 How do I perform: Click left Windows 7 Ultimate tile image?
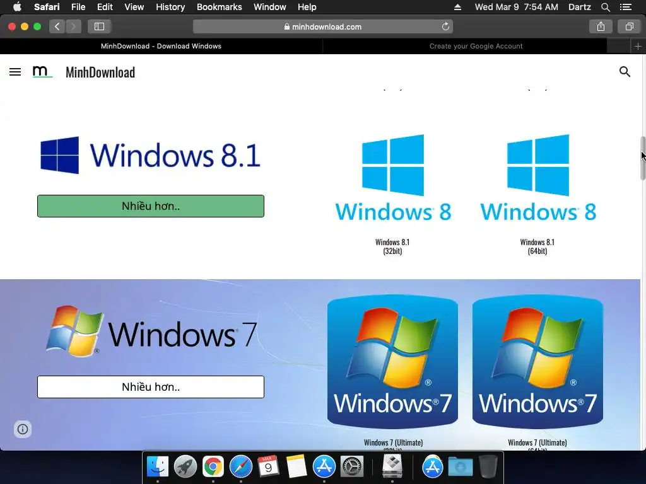point(392,361)
